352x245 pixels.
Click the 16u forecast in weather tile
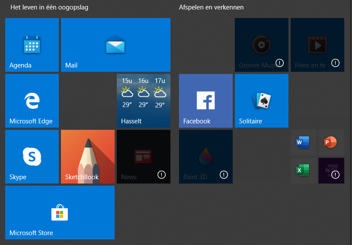click(143, 92)
